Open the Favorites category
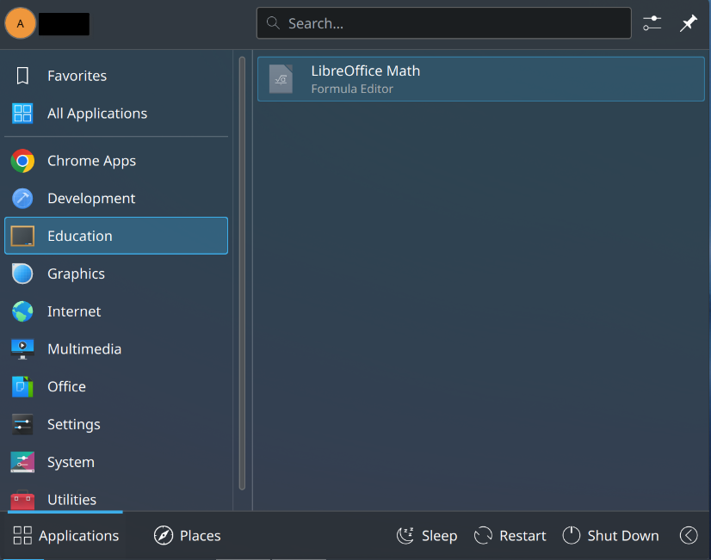This screenshot has width=711, height=560. pyautogui.click(x=116, y=76)
